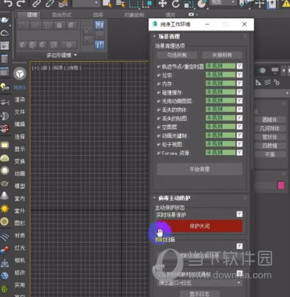Viewport: 290px width, 297px height.
Task: Click the help '?' button beside 内存
Action: pos(239,84)
